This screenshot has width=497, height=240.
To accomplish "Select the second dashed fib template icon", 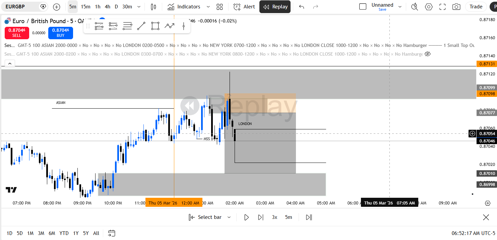I will point(113,26).
